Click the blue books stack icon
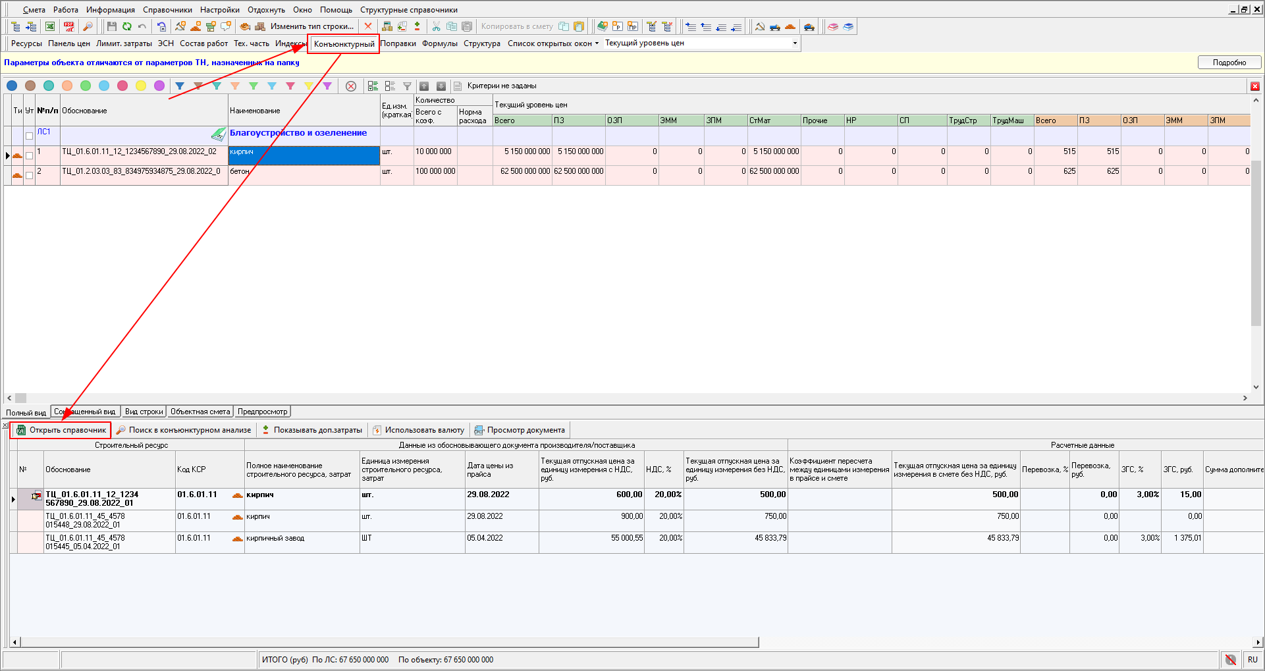Image resolution: width=1265 pixels, height=671 pixels. coord(848,26)
